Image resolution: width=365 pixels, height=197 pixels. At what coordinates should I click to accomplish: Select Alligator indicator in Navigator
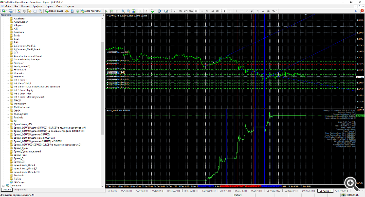pos(18,25)
